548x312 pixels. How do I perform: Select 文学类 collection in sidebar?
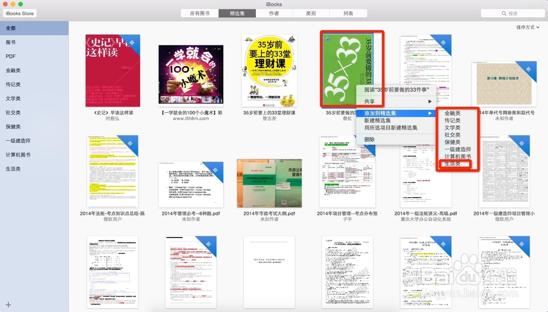pos(34,99)
